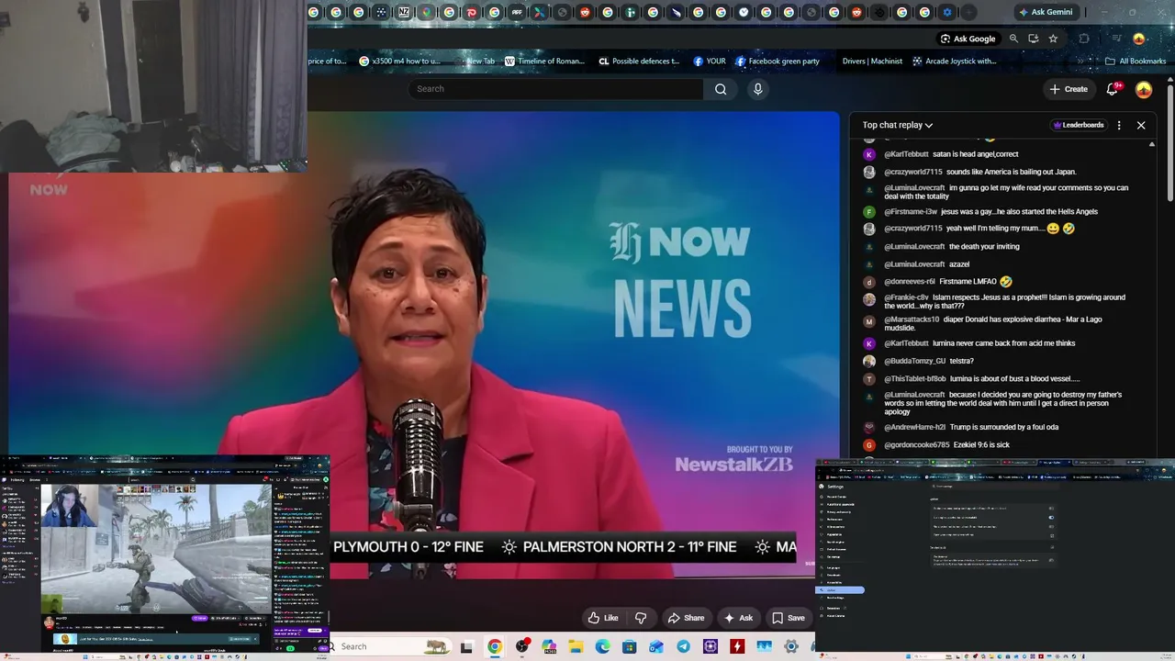The image size is (1175, 661).
Task: Open the YouTube account avatar menu
Action: pos(1144,89)
